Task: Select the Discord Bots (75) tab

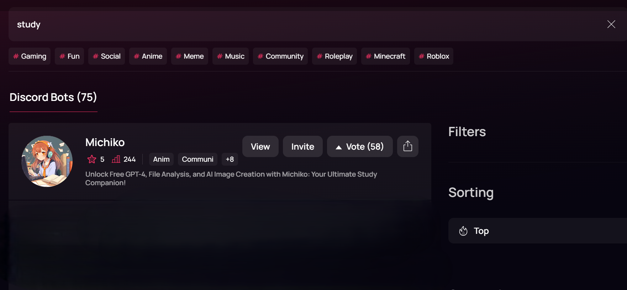Action: [53, 97]
